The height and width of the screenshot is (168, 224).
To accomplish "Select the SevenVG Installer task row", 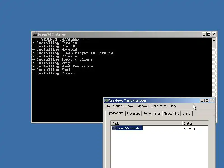I will 160,128.
